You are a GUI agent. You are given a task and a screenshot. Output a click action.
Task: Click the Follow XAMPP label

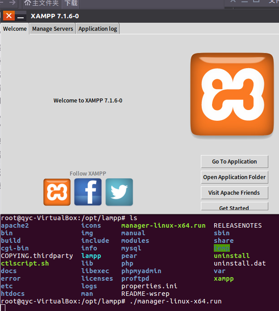click(88, 174)
